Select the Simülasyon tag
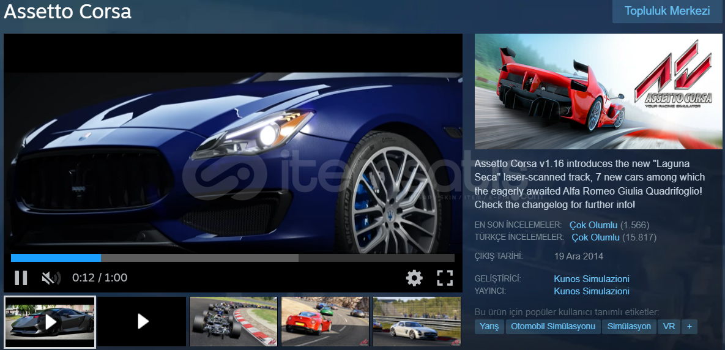Image resolution: width=725 pixels, height=350 pixels. (629, 326)
